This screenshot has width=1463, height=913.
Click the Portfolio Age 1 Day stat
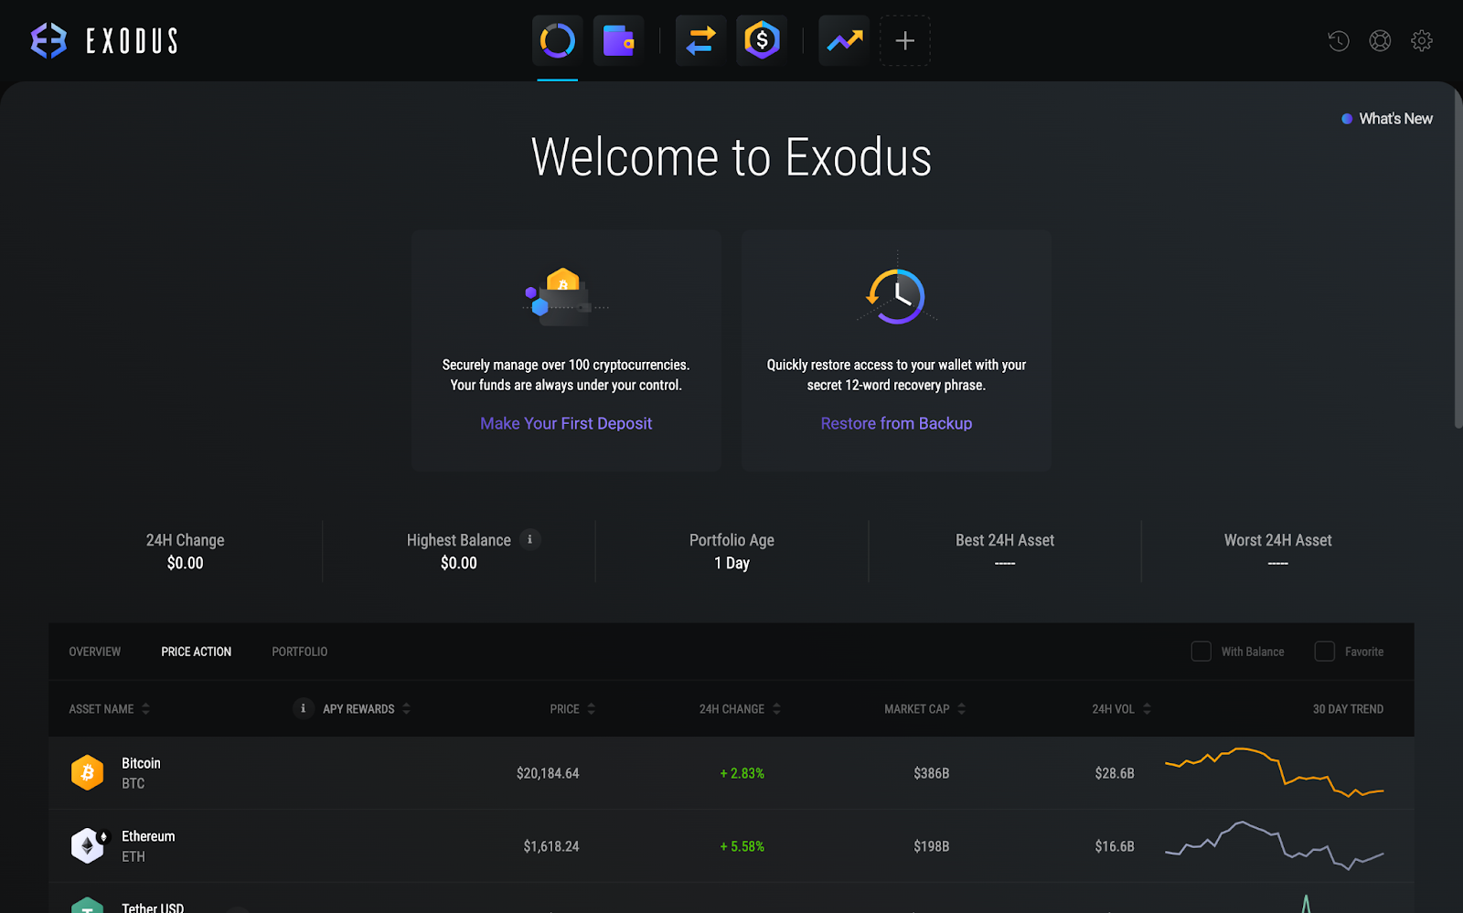coord(731,551)
